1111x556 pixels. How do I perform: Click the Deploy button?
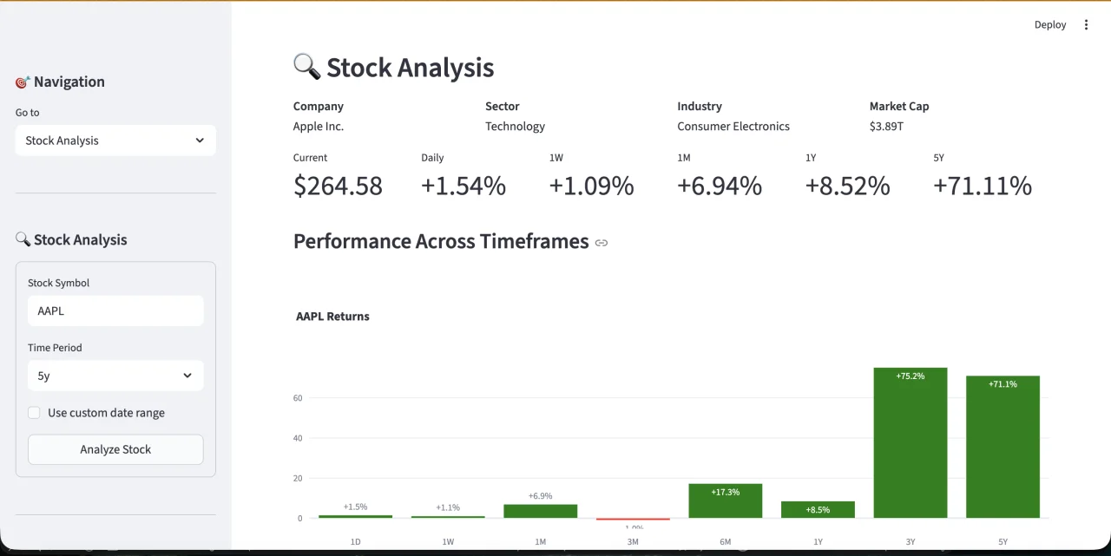(1050, 25)
